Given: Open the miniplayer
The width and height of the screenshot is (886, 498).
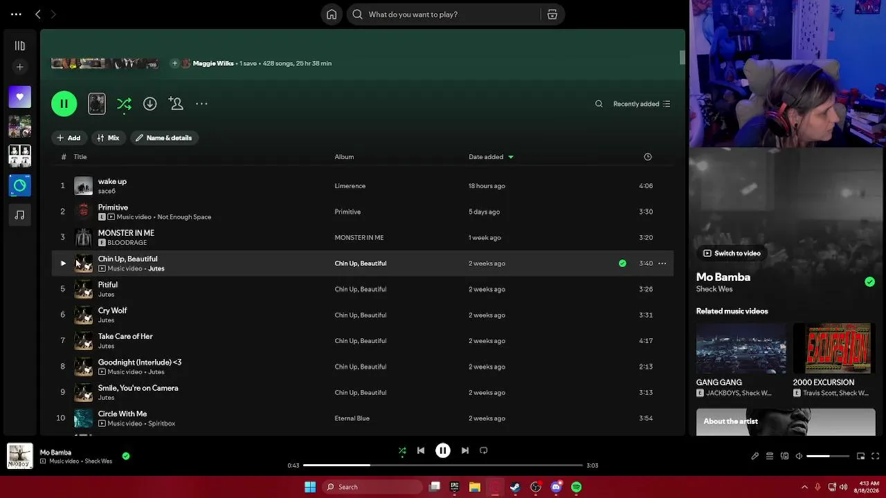Looking at the screenshot, I should [860, 456].
